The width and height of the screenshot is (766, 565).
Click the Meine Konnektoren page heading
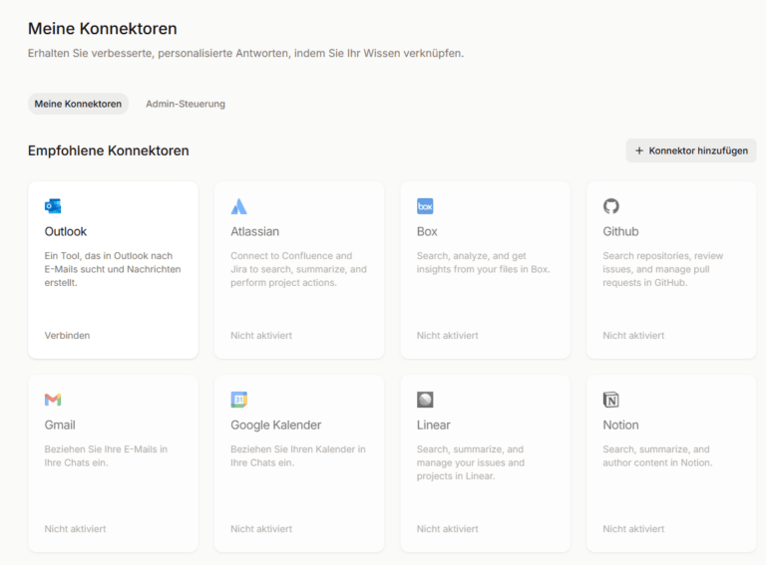tap(103, 29)
